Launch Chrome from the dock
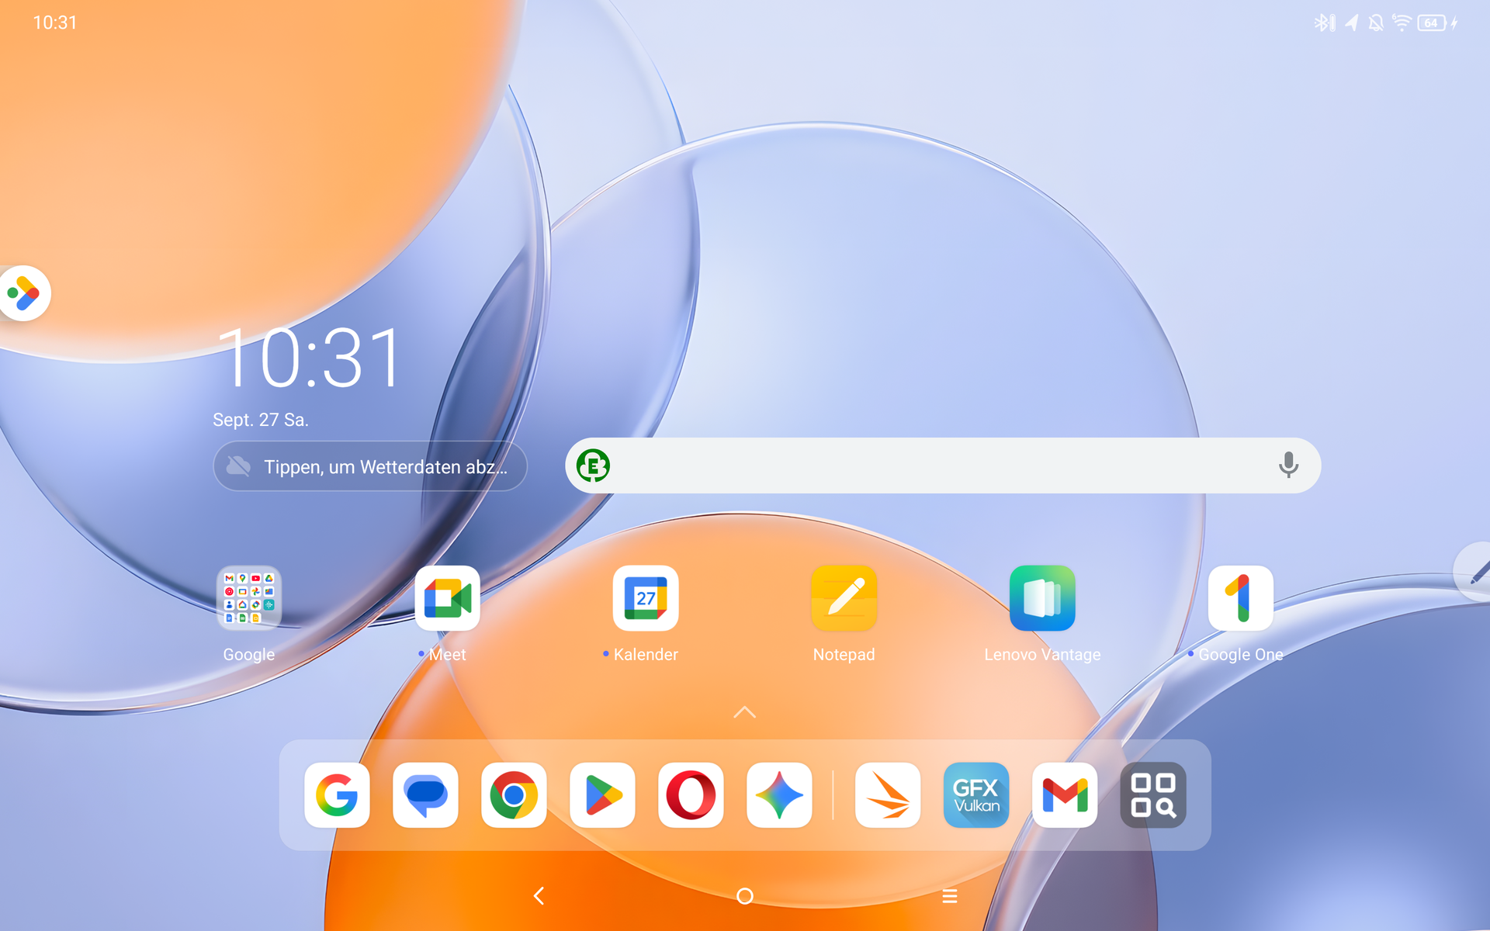Screen dimensions: 1490x931 [514, 795]
